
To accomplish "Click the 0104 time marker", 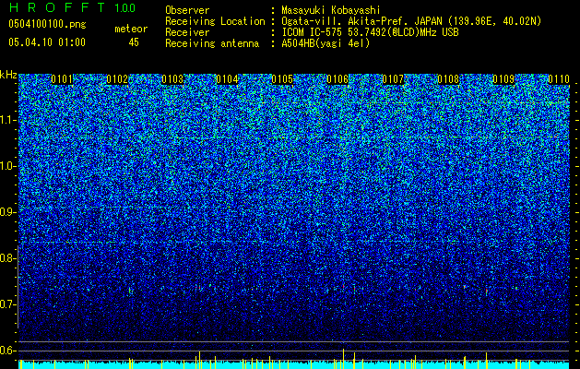I will pos(227,79).
